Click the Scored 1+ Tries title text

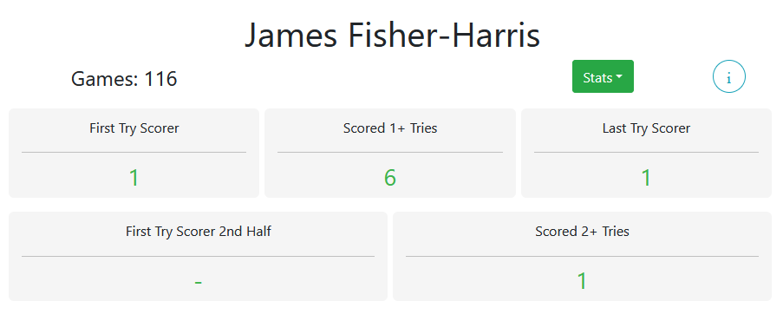click(x=390, y=128)
